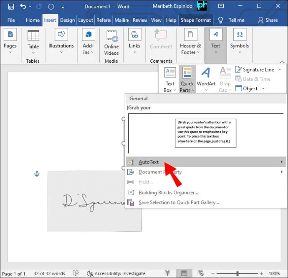
Task: Click the Share button
Action: [268, 20]
